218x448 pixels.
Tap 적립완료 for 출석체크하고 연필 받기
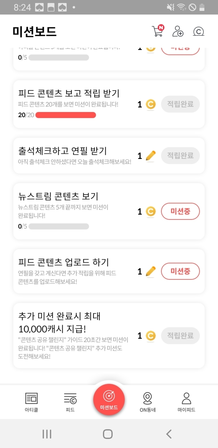[x=180, y=155]
